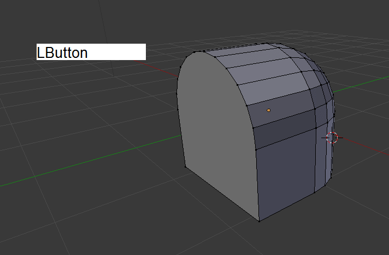Select the bottom-left vertex of the flat front face
Viewport: 389px width, 255px height.
pyautogui.click(x=185, y=168)
